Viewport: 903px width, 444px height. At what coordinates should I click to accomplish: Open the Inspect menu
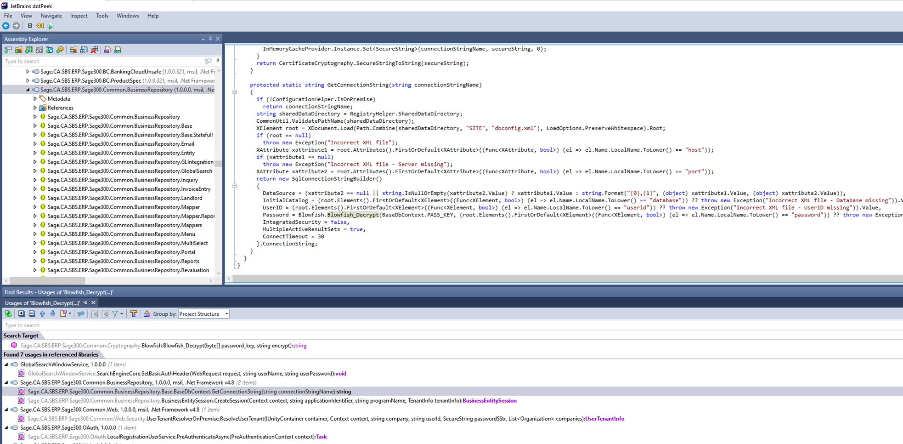point(79,16)
